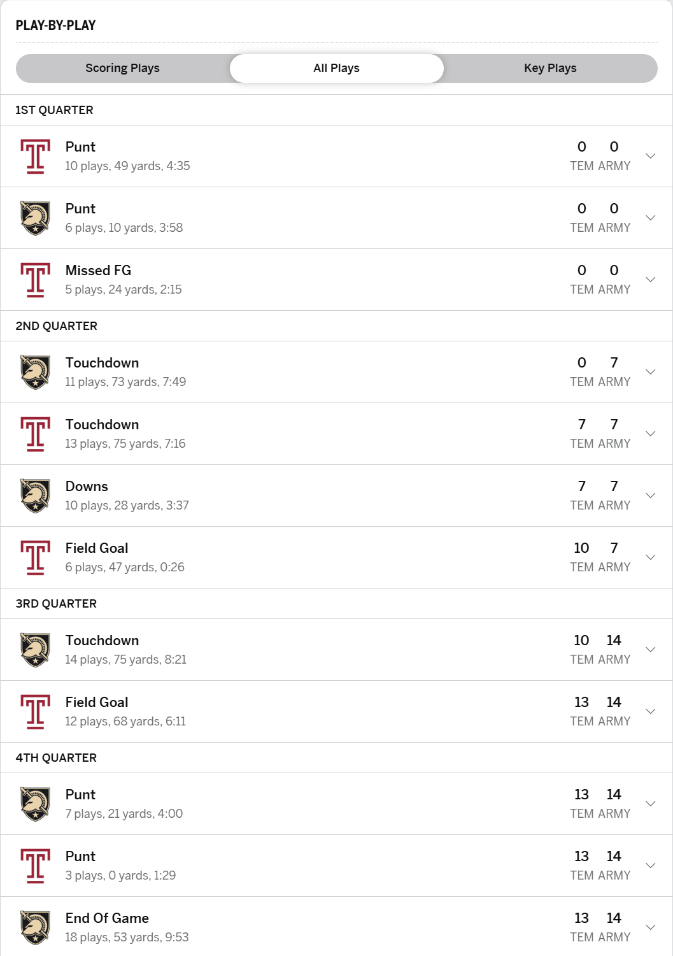Select the All Plays tab

336,68
